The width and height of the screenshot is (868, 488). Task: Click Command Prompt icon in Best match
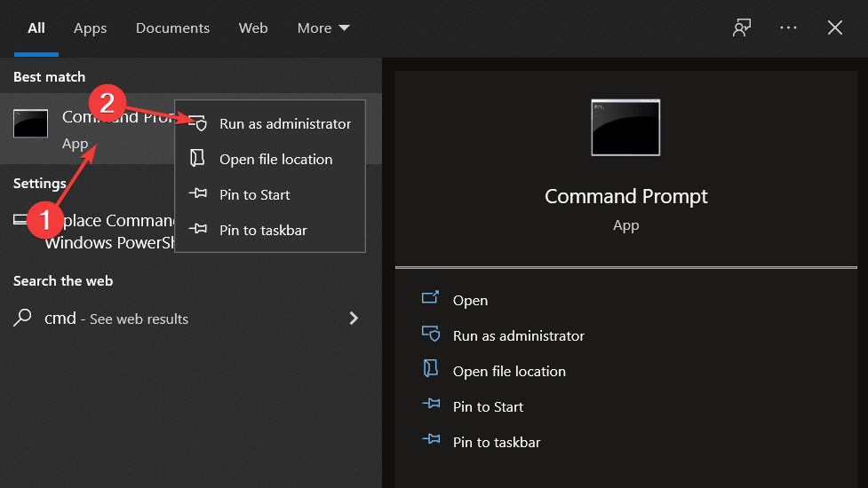pyautogui.click(x=30, y=123)
